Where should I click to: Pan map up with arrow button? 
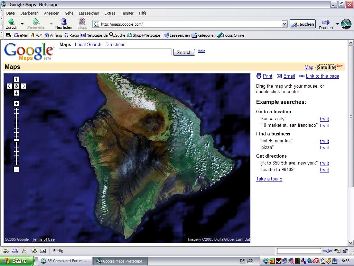click(16, 79)
